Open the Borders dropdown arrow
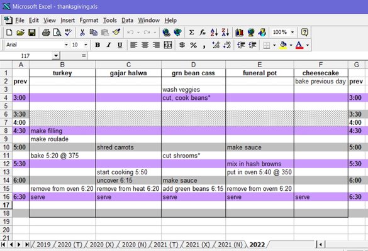 [274, 45]
